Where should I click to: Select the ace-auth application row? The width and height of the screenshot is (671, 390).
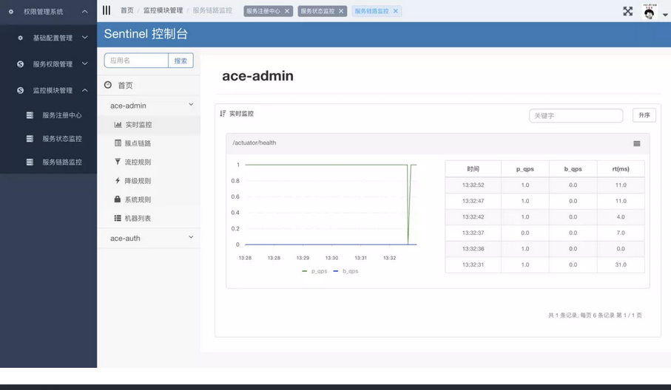(149, 238)
